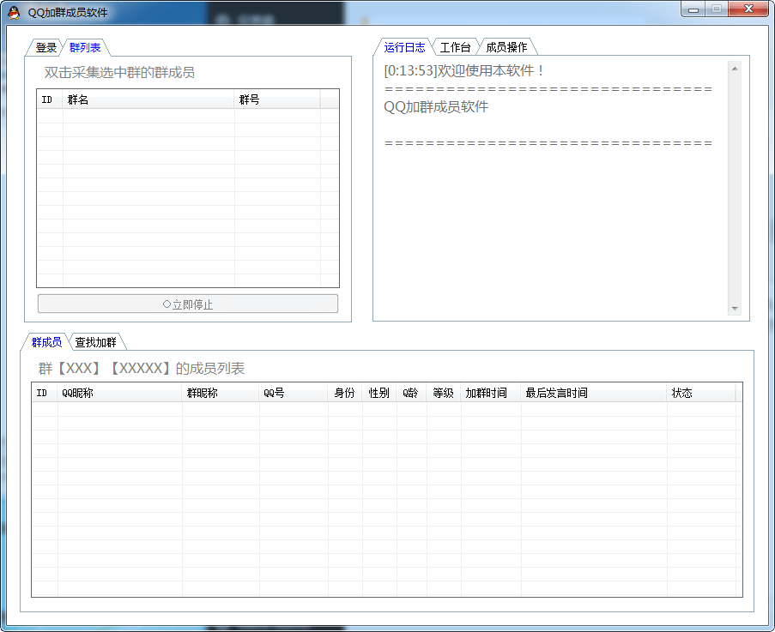
Task: Switch to the 查找加群 tab
Action: click(96, 341)
